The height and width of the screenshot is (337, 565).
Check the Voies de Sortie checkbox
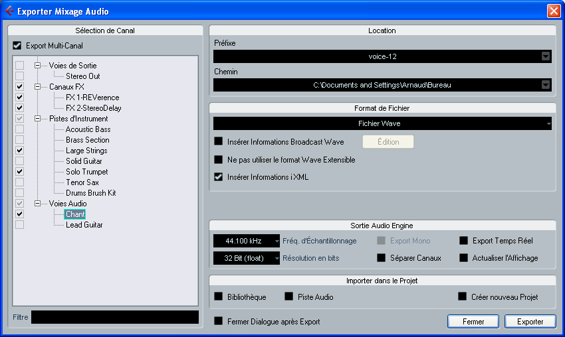pos(19,66)
